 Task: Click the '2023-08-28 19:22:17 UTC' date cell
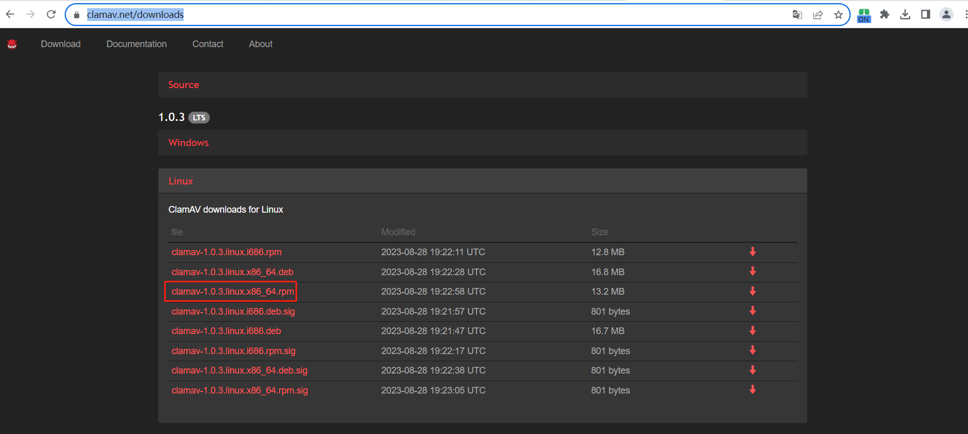pyautogui.click(x=433, y=351)
